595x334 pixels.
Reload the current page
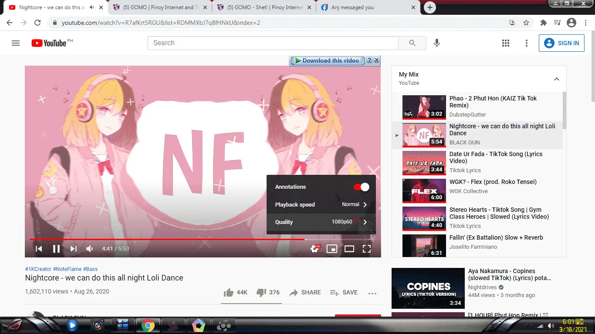(x=37, y=23)
